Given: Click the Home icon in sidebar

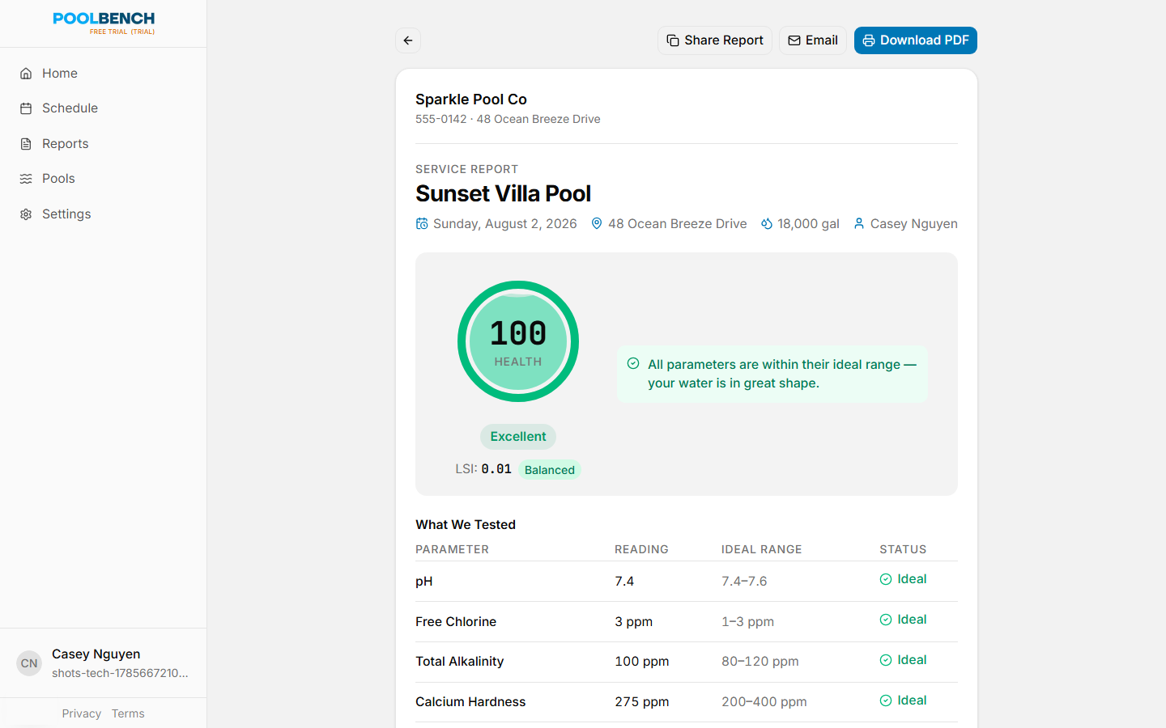Looking at the screenshot, I should coord(26,74).
